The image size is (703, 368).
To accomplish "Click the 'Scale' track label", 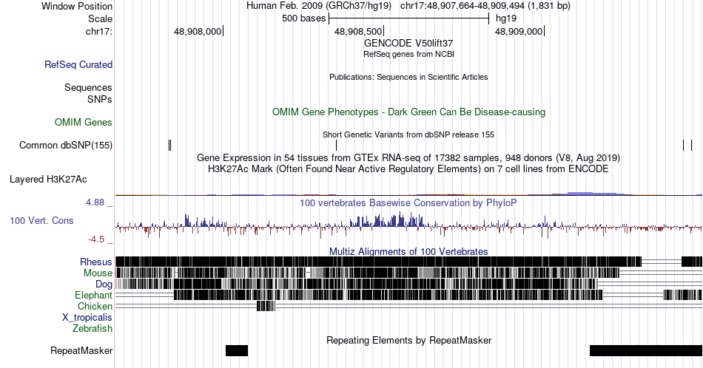I will pyautogui.click(x=100, y=18).
